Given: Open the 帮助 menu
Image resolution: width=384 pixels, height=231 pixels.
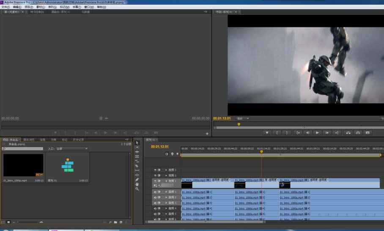Looking at the screenshot, I should coord(101,7).
